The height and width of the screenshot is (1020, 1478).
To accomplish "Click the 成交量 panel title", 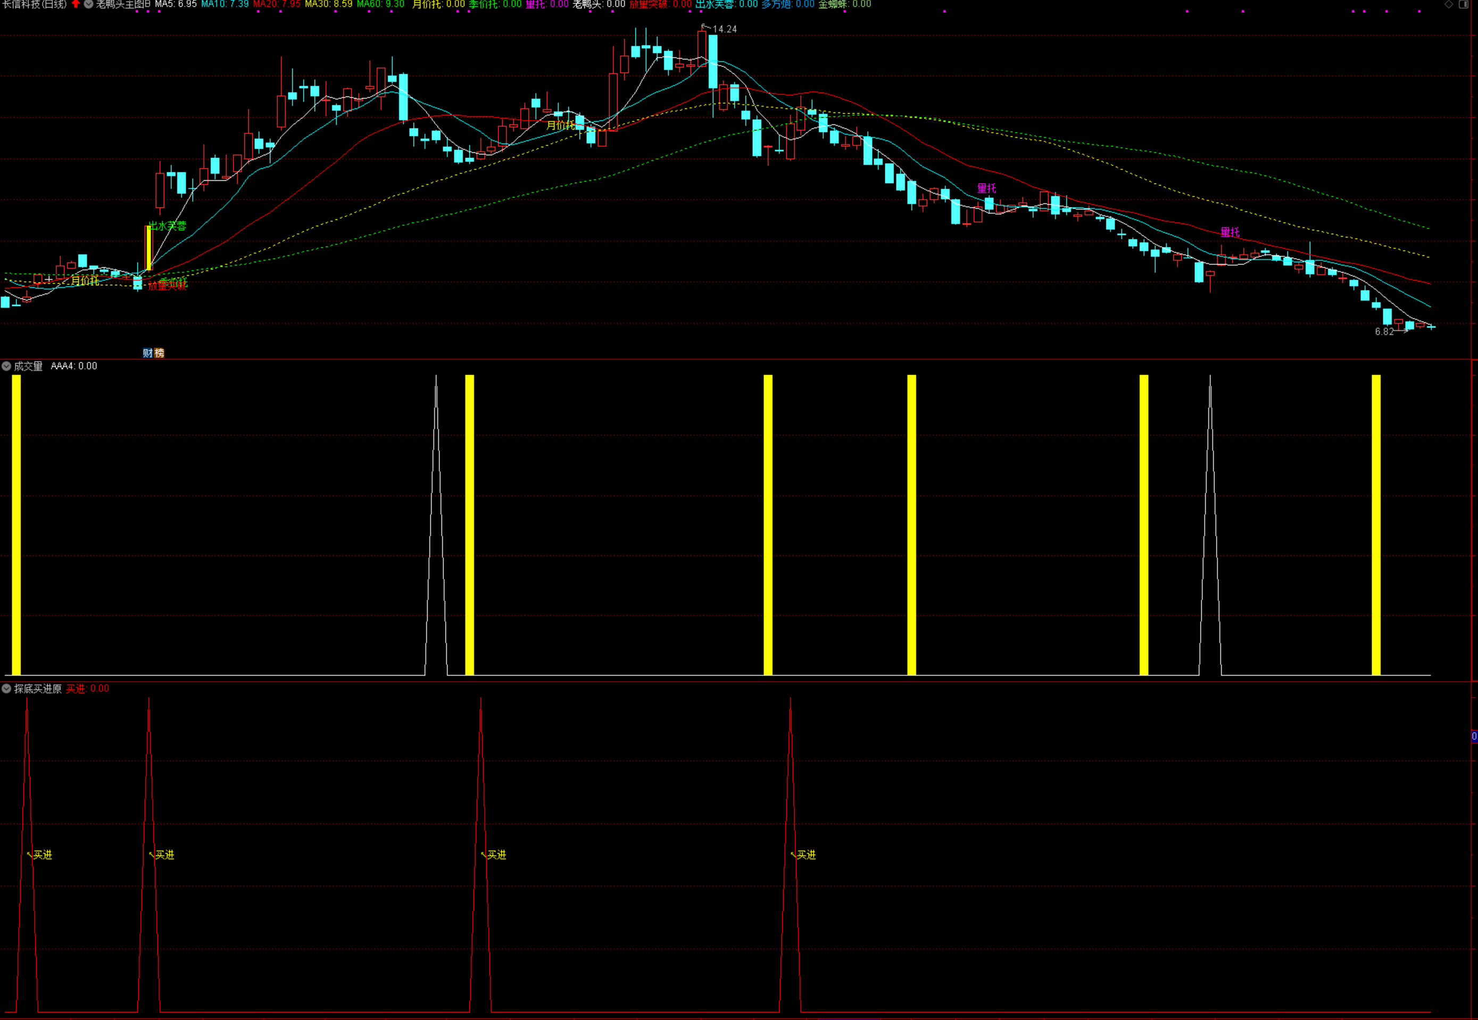I will coord(28,366).
